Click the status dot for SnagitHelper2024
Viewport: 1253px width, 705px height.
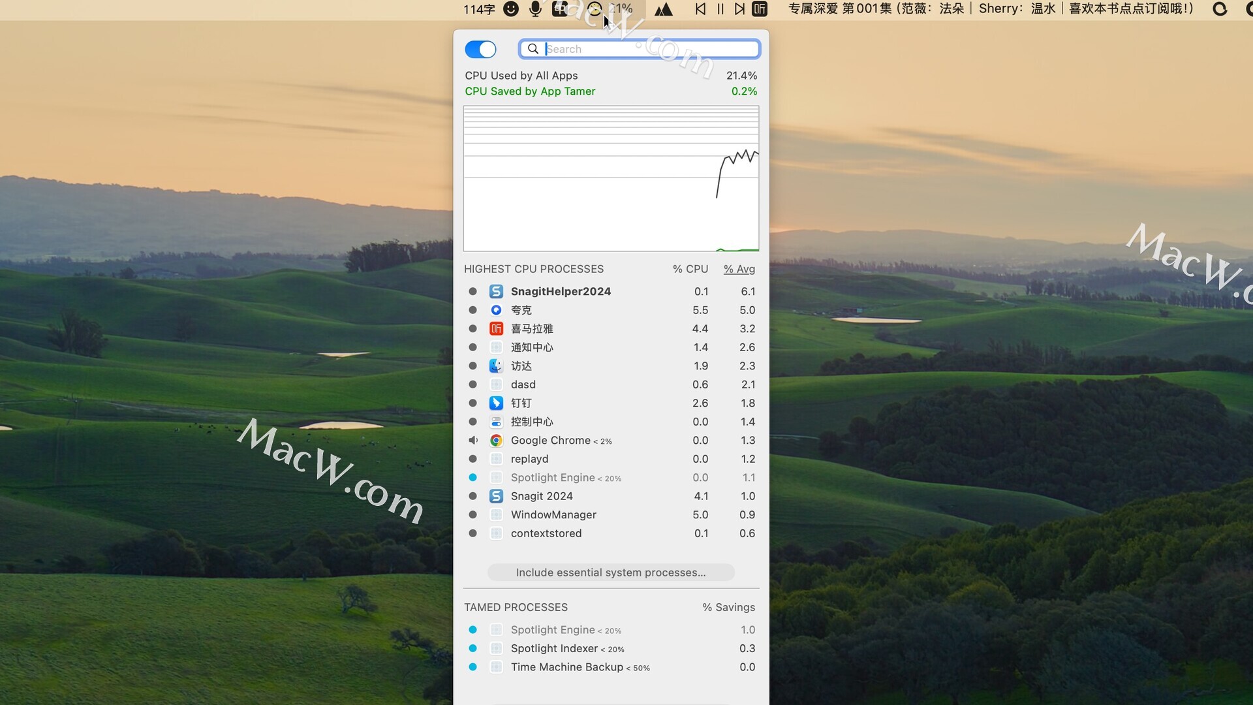pyautogui.click(x=472, y=291)
